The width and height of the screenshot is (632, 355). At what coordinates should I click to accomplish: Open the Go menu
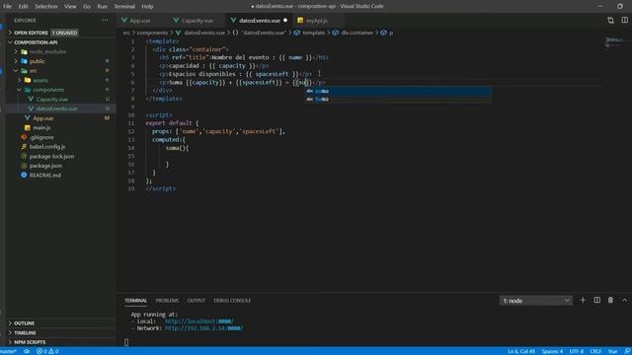pyautogui.click(x=87, y=6)
